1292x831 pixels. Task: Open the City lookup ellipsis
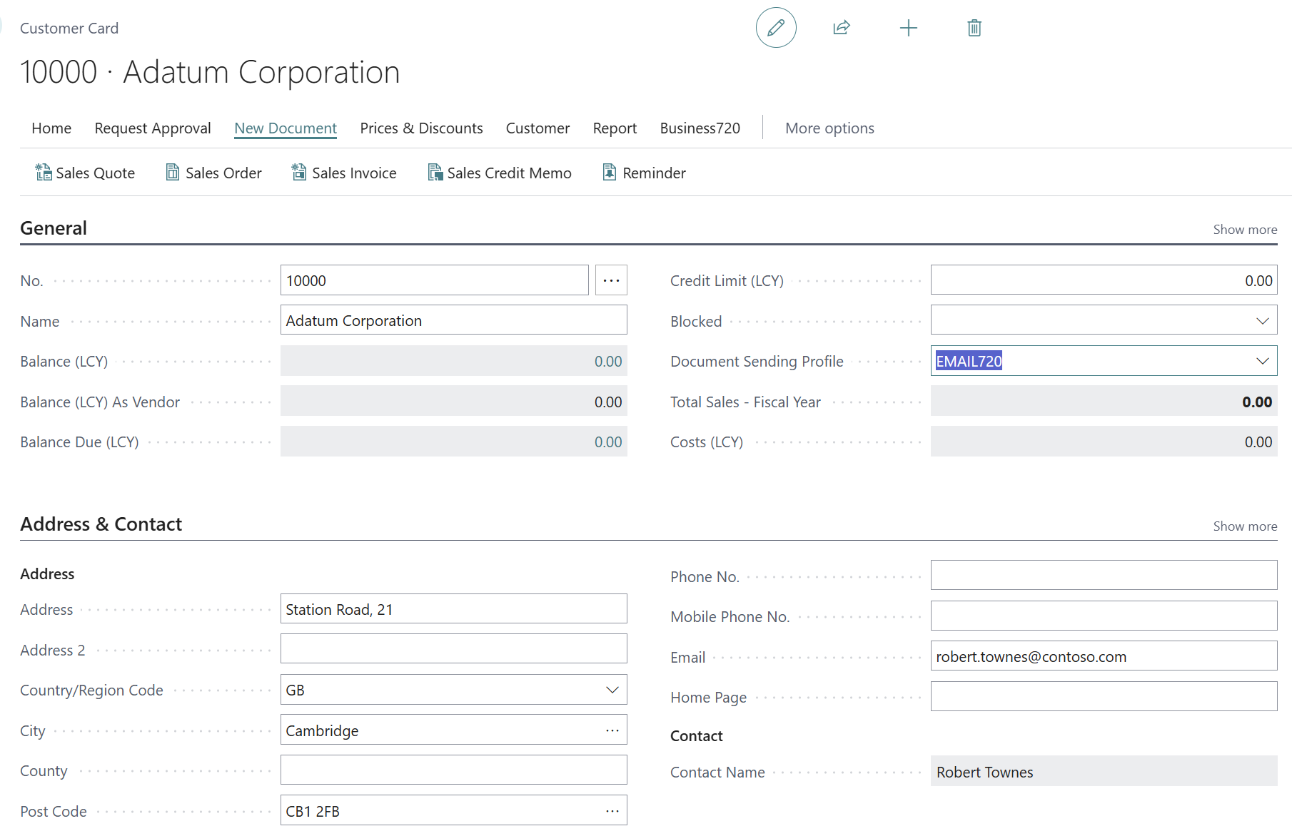(612, 730)
